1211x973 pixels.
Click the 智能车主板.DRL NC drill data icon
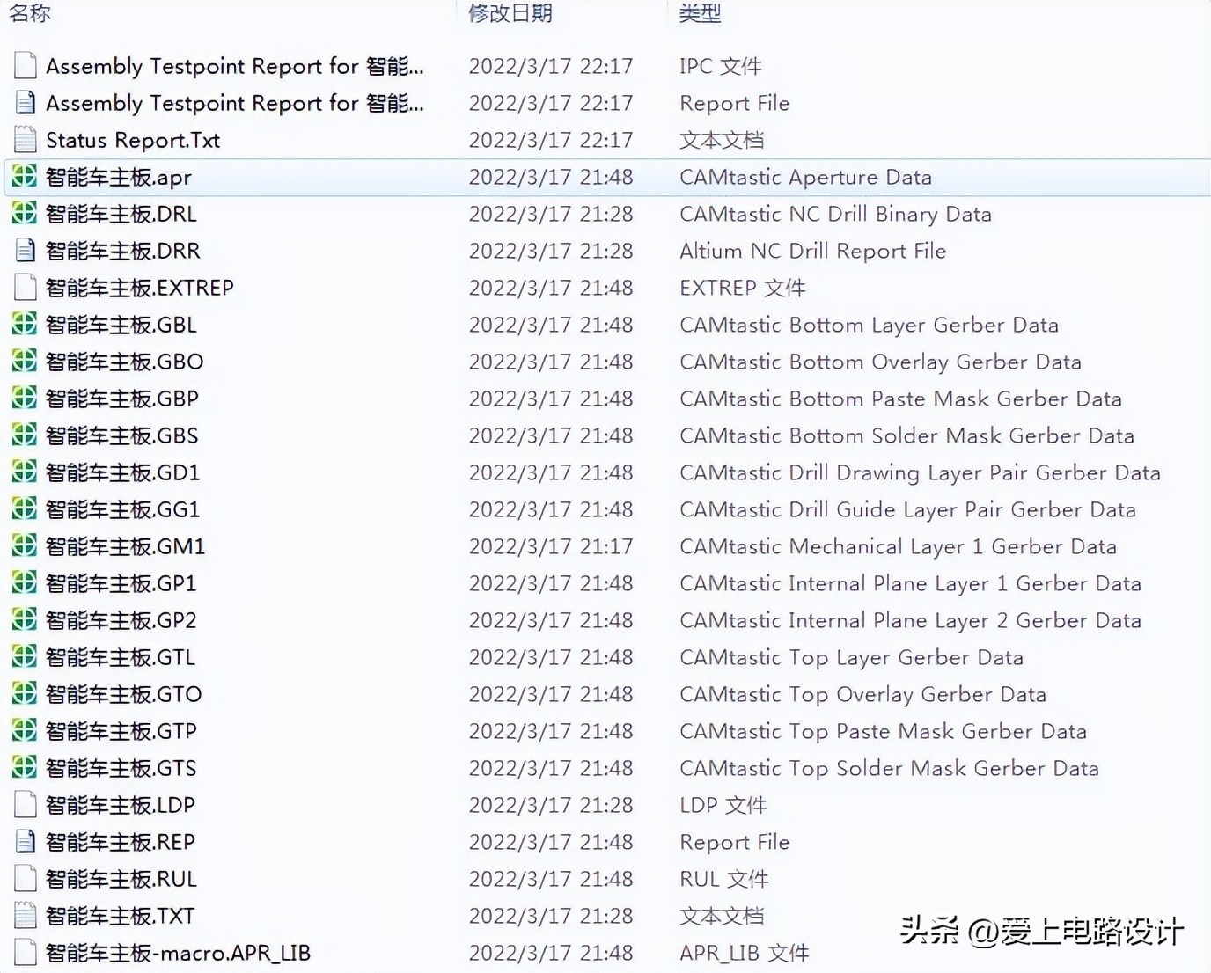[25, 214]
